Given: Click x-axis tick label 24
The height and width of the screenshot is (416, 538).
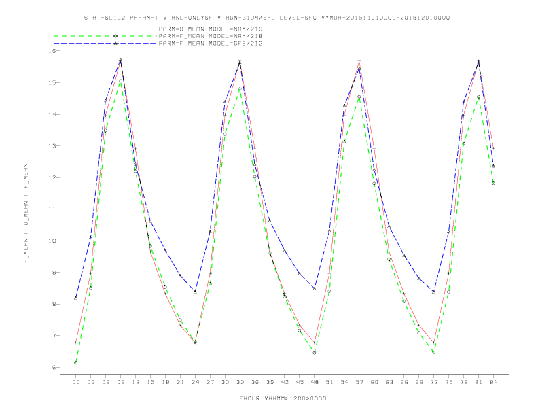Looking at the screenshot, I should point(195,382).
